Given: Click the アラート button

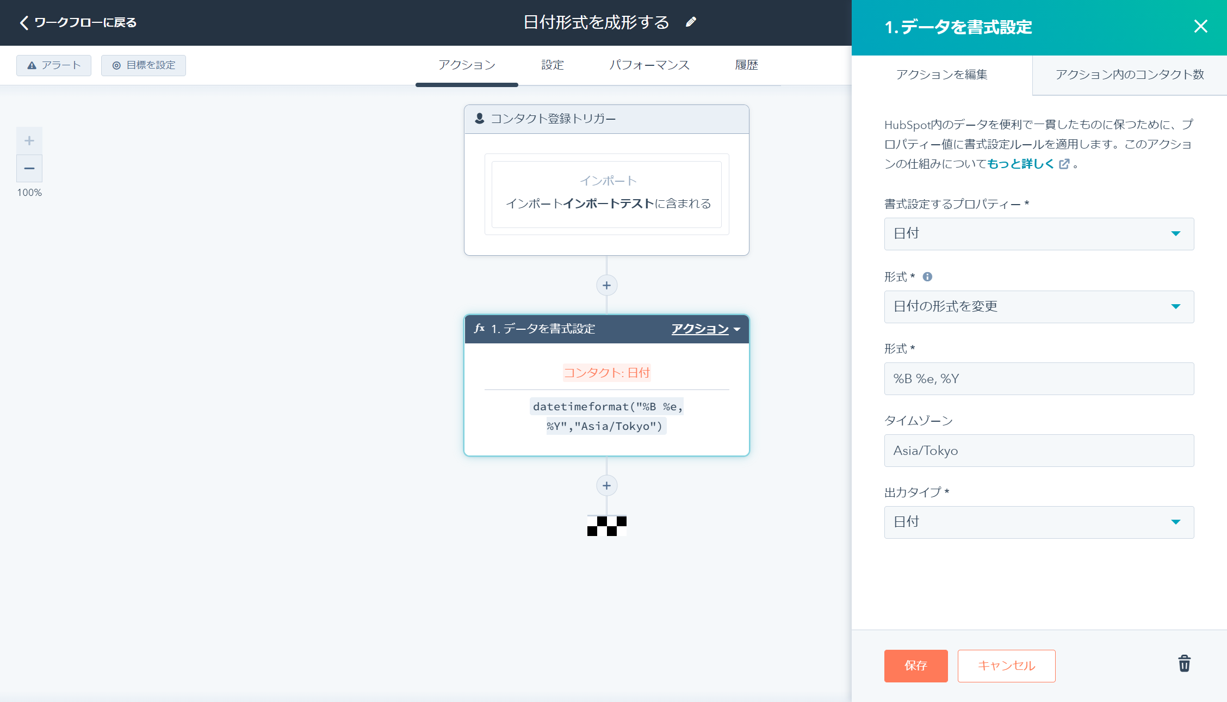Looking at the screenshot, I should 54,65.
